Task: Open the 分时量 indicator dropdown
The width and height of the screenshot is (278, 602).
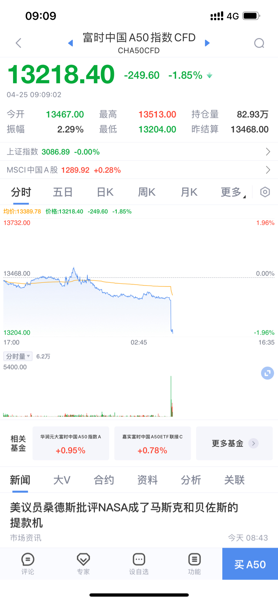Action: 18,356
